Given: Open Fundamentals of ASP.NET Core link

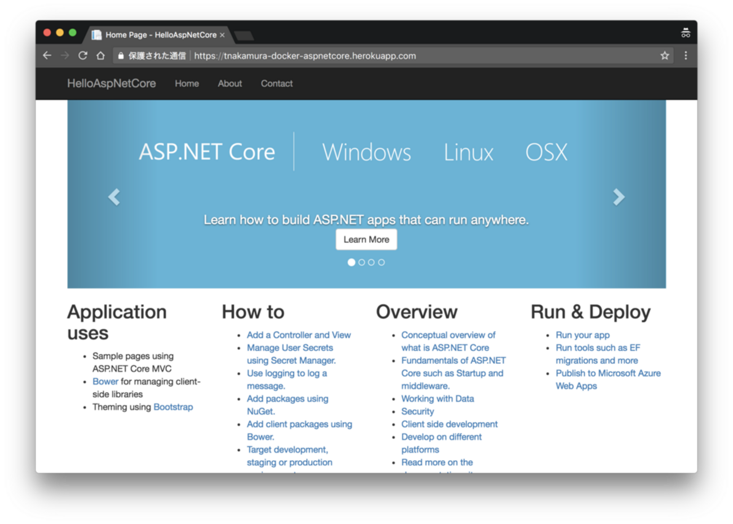Looking at the screenshot, I should point(453,373).
